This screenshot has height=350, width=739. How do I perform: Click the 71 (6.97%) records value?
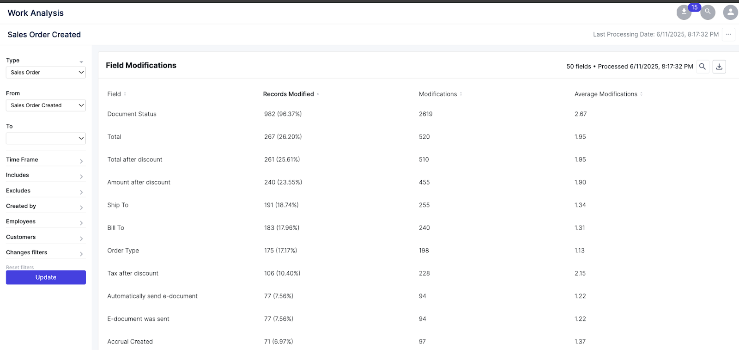pos(279,342)
